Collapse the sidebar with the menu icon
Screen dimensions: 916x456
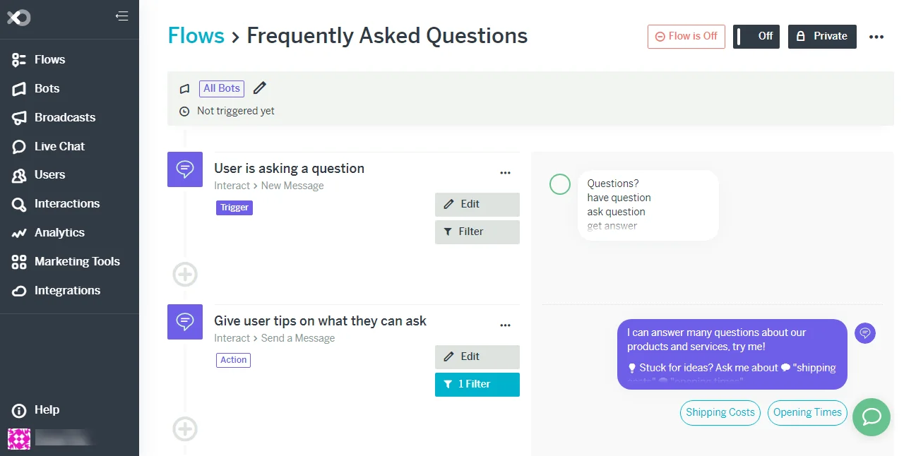(x=122, y=16)
